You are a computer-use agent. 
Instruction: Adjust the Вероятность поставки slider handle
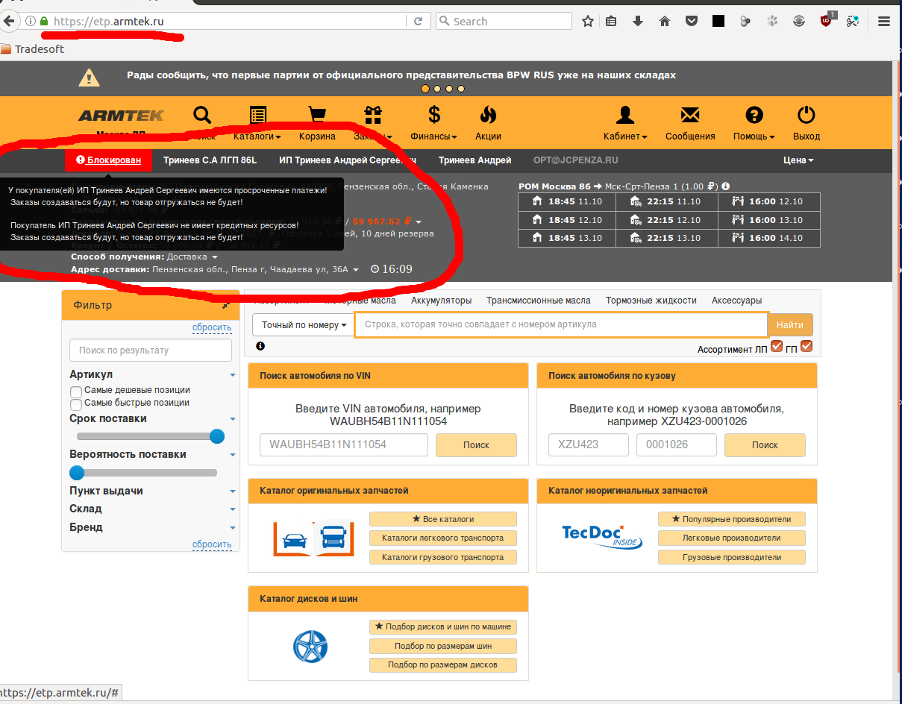tap(77, 472)
